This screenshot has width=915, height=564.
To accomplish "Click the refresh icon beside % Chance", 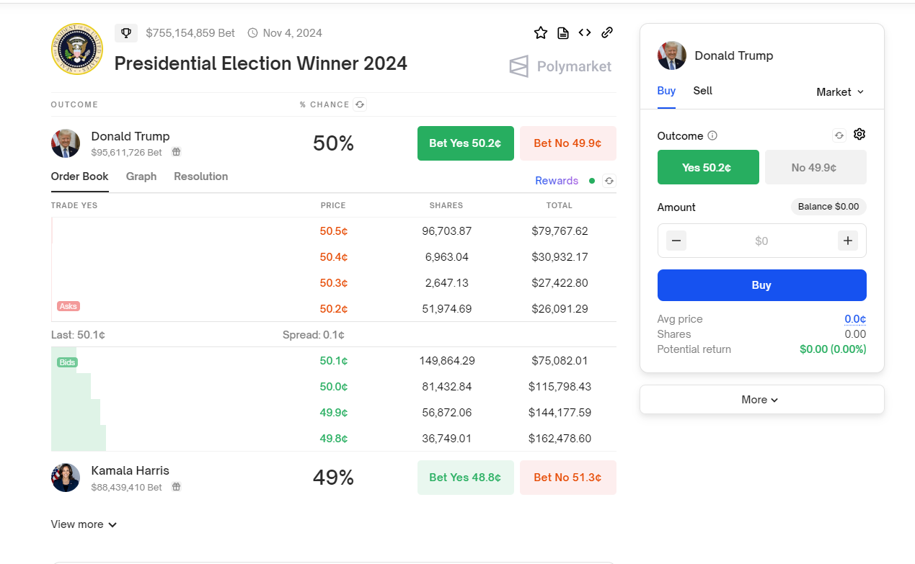I will tap(360, 104).
